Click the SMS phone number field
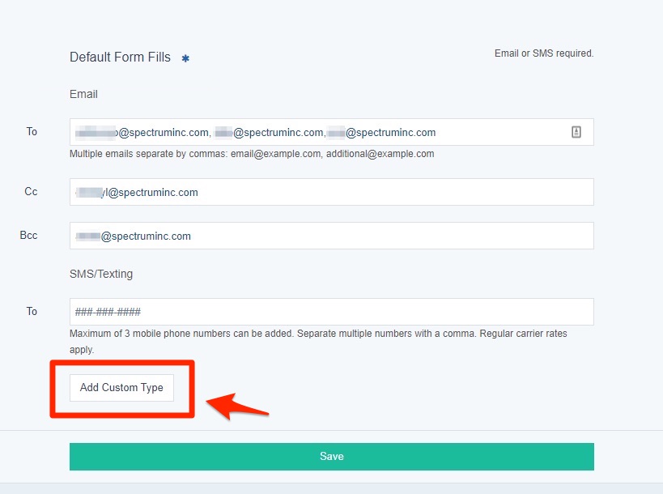This screenshot has width=663, height=494. point(331,312)
